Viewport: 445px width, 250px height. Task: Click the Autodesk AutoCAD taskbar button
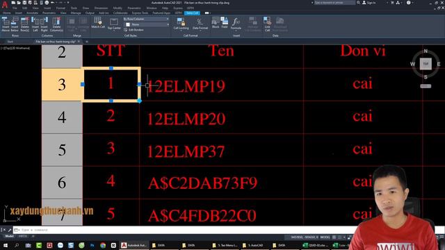pos(134,245)
